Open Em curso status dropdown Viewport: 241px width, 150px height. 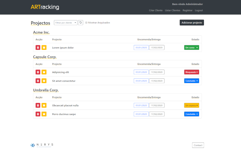coord(192,47)
